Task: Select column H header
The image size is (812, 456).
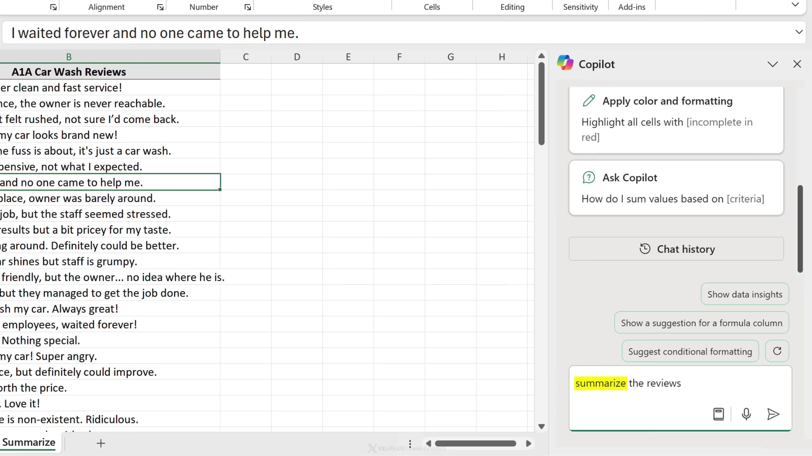Action: [502, 57]
